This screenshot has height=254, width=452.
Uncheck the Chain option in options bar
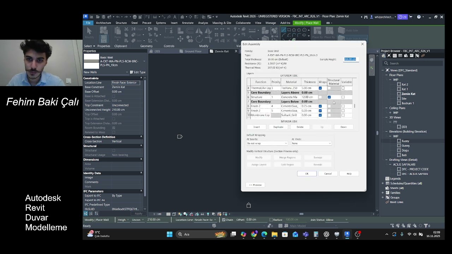click(224, 220)
